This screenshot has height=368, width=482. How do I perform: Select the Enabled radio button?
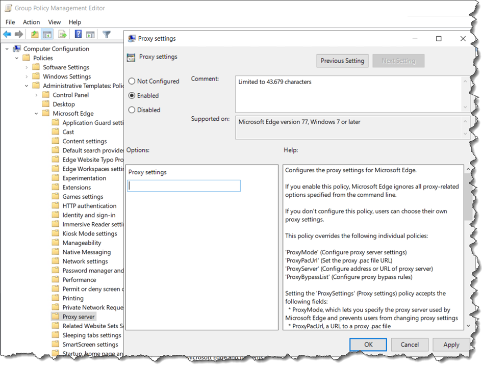[132, 95]
